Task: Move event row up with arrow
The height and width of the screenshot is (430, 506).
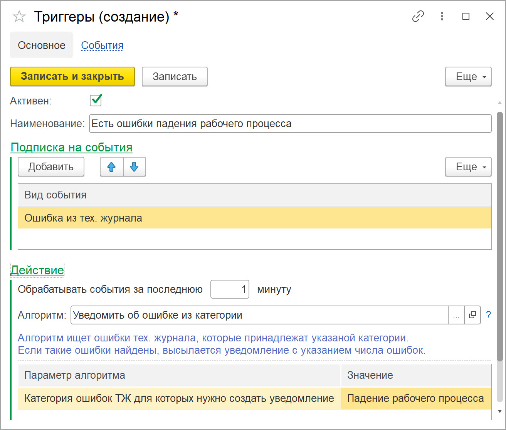Action: (x=112, y=167)
